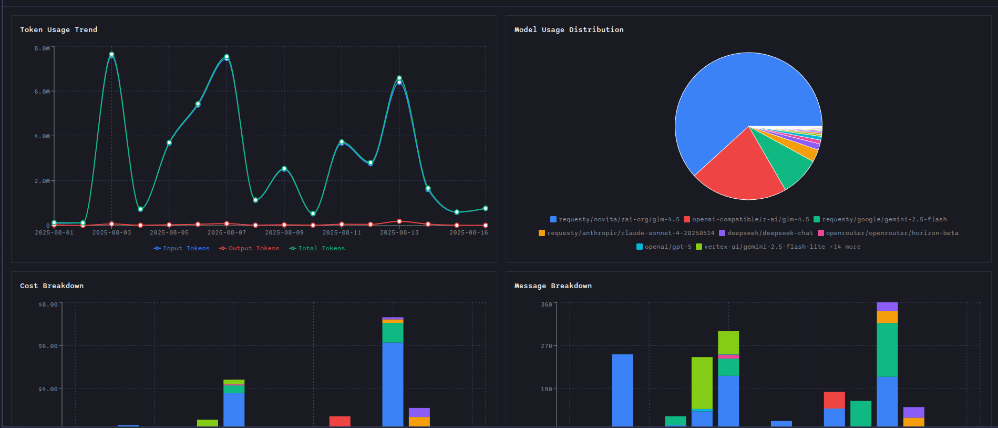Click the Total Tokens point on 2025-08-11
This screenshot has height=428, width=998.
pyautogui.click(x=342, y=142)
